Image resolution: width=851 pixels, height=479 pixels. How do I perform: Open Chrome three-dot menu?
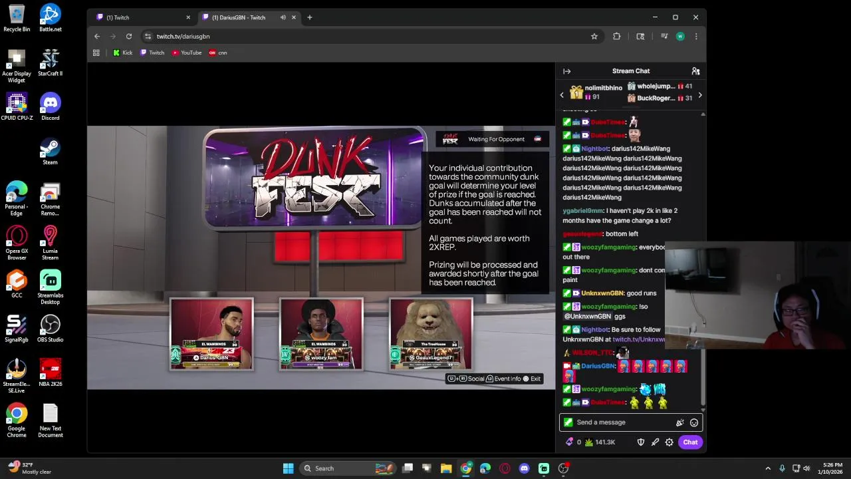pyautogui.click(x=696, y=37)
